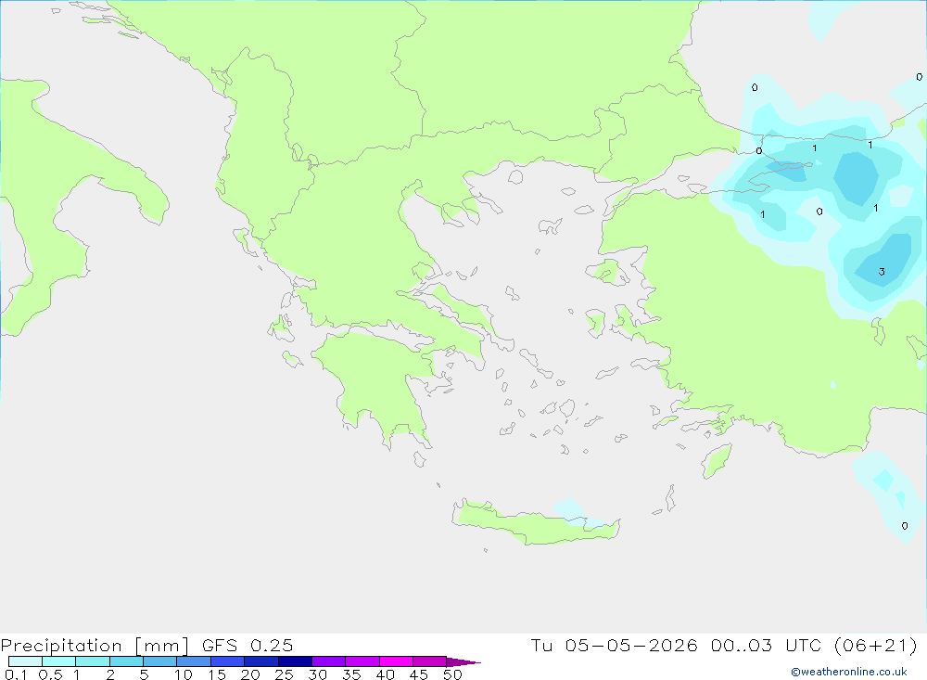Click the 0.1–0.5 mm legend color swatch

point(25,661)
